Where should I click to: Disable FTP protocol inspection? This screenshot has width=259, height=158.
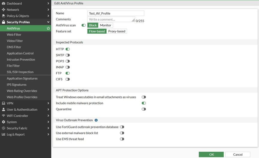tap(68, 73)
